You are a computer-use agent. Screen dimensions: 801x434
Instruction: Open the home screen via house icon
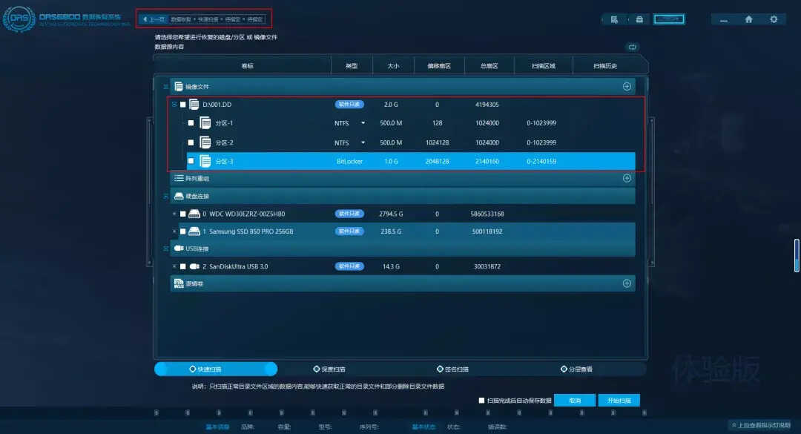click(749, 19)
